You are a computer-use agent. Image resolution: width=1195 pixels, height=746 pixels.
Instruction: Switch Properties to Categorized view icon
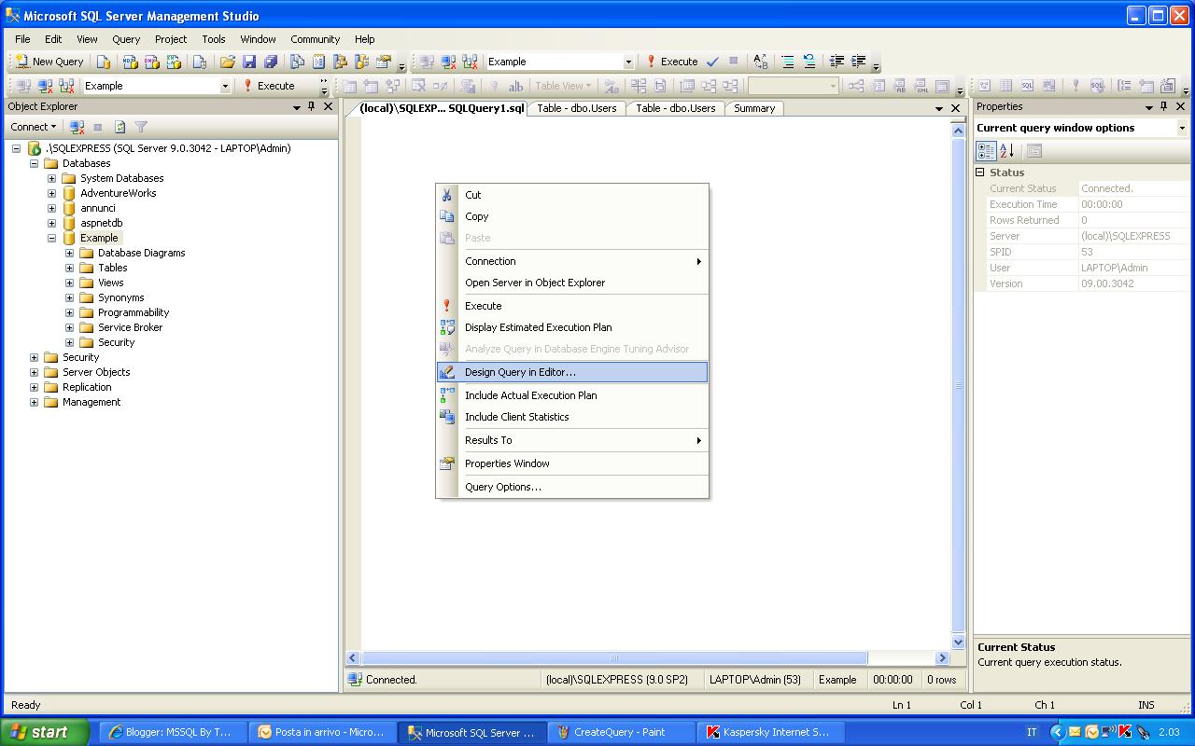[986, 151]
